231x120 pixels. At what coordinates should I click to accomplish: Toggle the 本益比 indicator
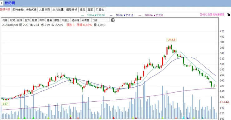[66, 20]
